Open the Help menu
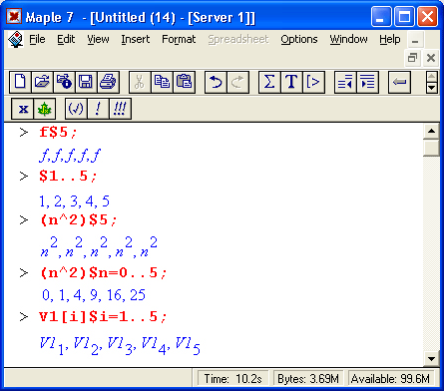 tap(390, 39)
